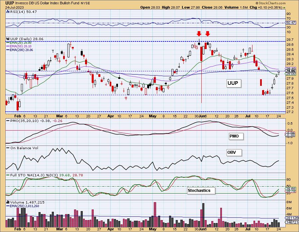Click the Volume 1.5M header value

236,7
